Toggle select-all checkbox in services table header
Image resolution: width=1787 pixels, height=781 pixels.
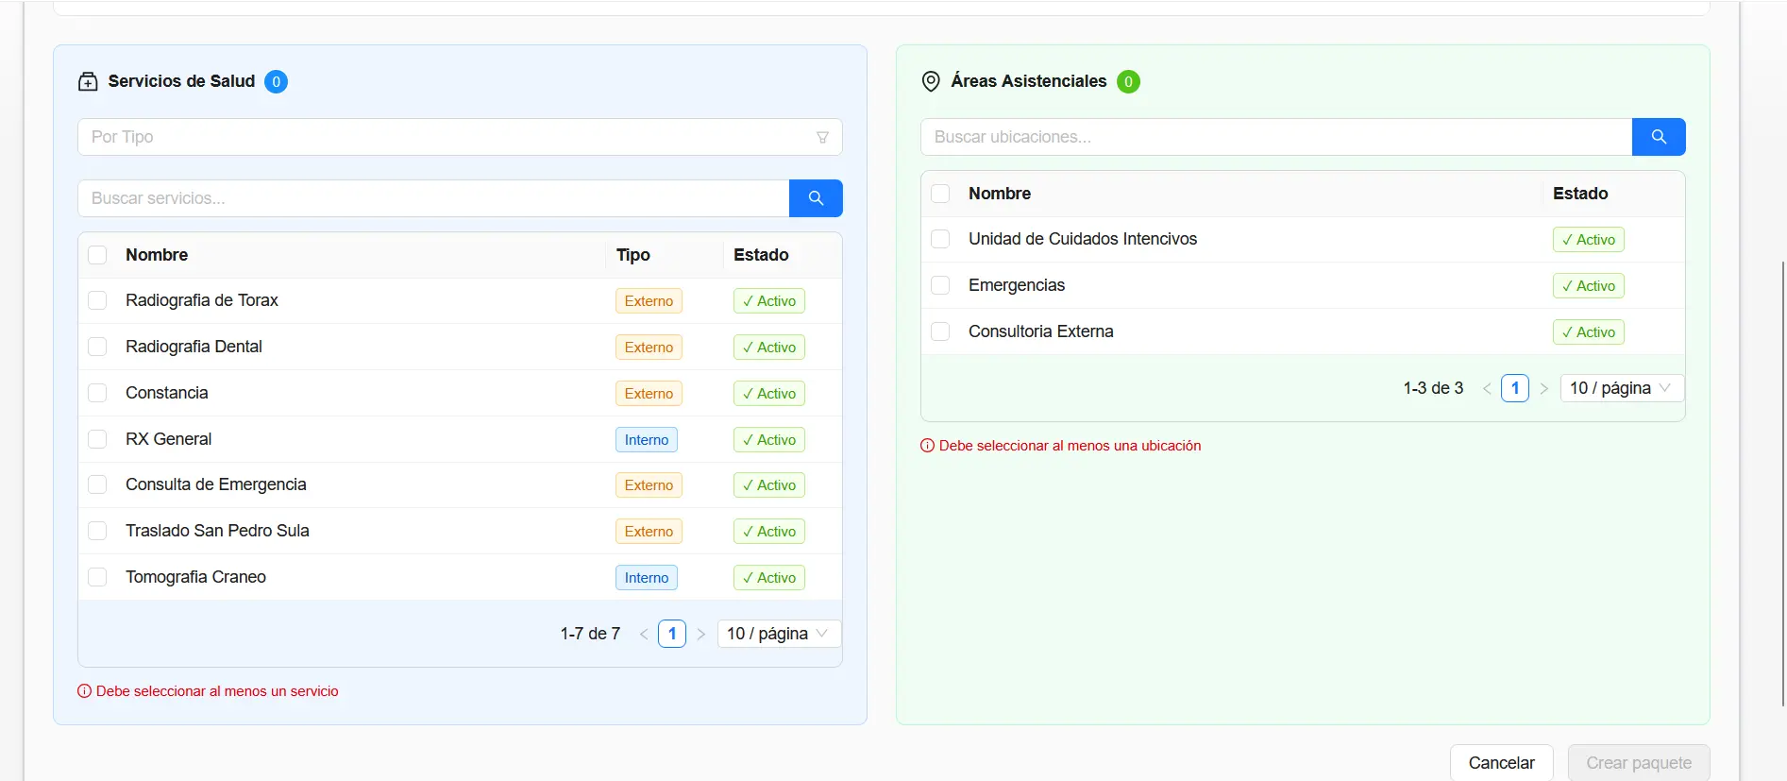pos(97,255)
